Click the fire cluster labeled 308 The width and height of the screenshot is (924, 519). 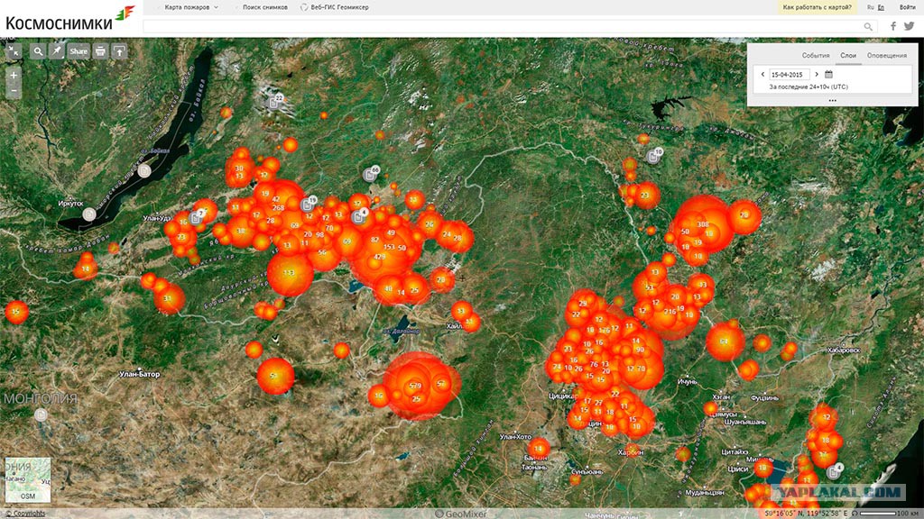(x=702, y=224)
